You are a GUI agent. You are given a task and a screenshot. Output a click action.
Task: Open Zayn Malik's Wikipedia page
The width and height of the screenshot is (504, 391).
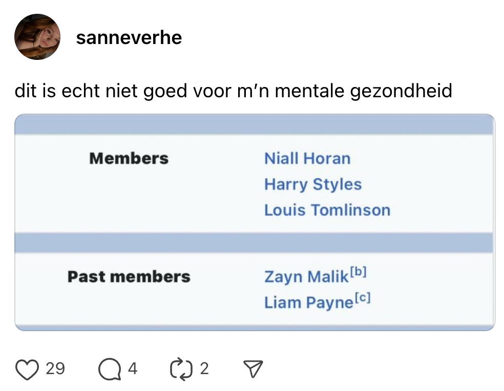[x=306, y=276]
